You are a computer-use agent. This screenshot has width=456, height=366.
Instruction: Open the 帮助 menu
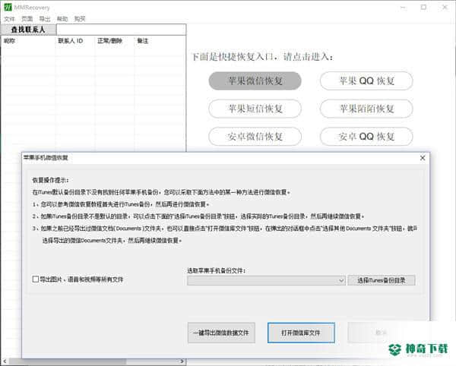pyautogui.click(x=62, y=19)
